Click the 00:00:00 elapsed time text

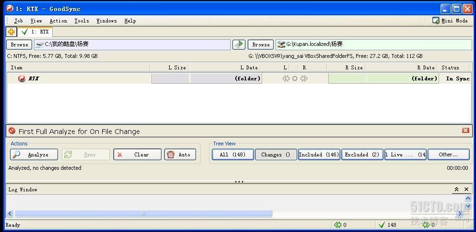pos(457,168)
